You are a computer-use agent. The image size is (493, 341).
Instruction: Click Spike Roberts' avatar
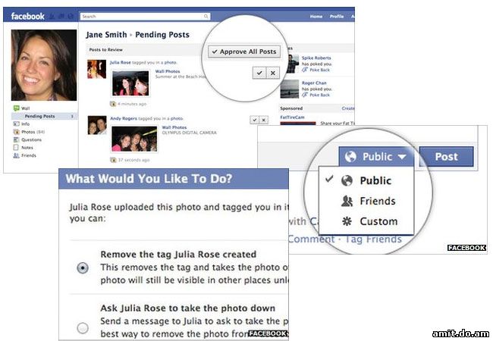pos(293,64)
